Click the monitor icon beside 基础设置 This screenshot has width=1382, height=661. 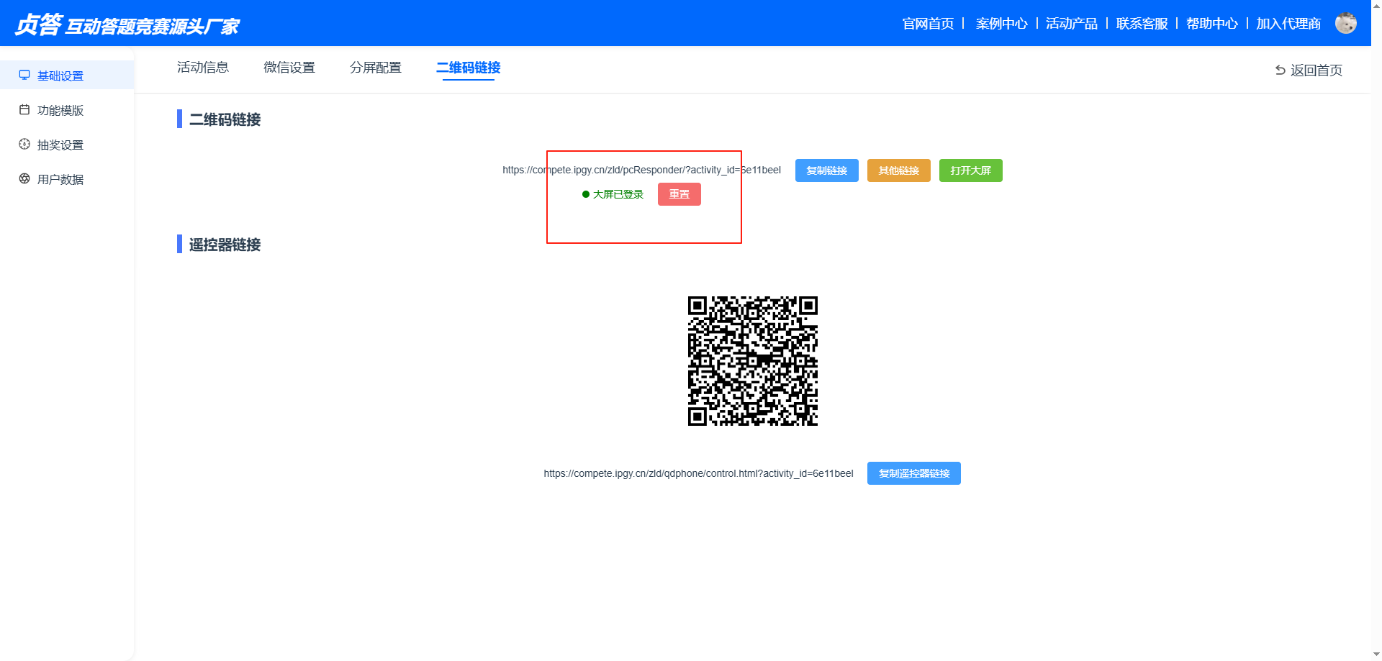pos(24,76)
